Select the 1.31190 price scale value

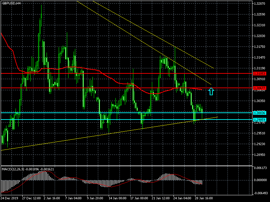260,68
